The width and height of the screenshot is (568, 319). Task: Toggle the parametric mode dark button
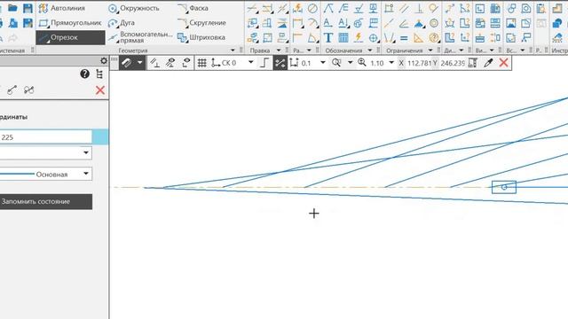pyautogui.click(x=280, y=63)
